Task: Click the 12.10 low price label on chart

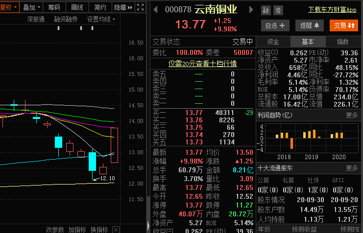Action: [107, 178]
